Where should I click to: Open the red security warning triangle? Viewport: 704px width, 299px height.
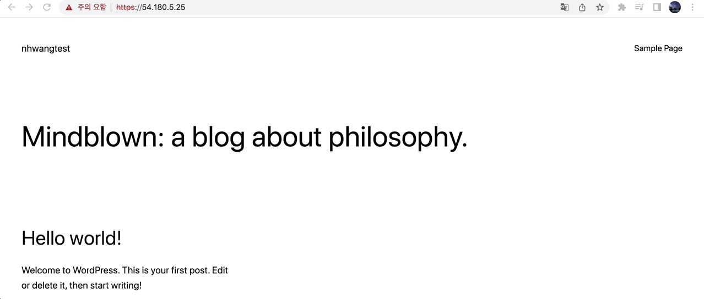coord(69,8)
